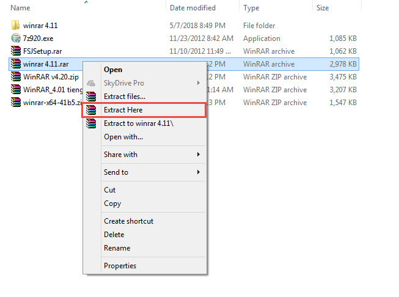Click the 3,207 KB size cell

(x=343, y=90)
